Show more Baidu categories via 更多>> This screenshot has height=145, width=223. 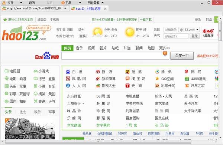[x=165, y=48]
